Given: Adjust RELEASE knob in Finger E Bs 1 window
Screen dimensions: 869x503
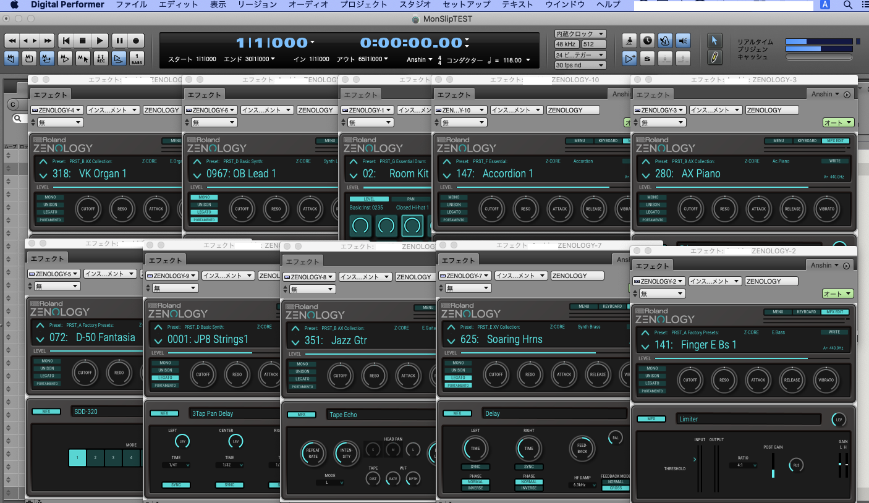Looking at the screenshot, I should [x=792, y=380].
